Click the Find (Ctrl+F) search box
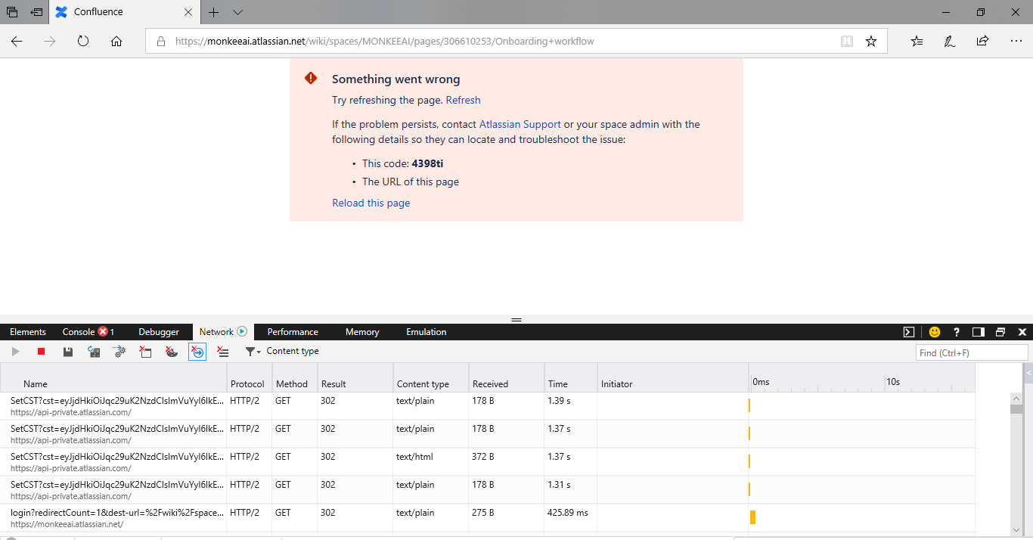The image size is (1033, 540). [x=972, y=352]
